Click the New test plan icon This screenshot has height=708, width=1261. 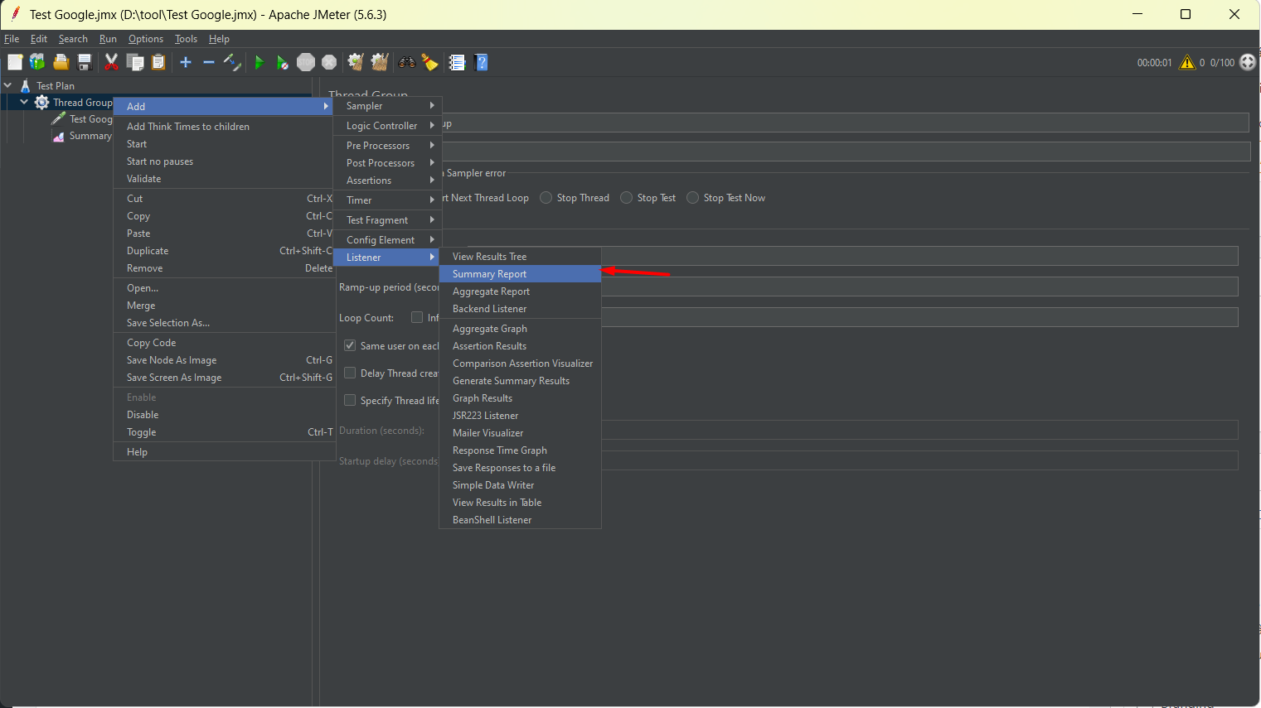pyautogui.click(x=15, y=62)
